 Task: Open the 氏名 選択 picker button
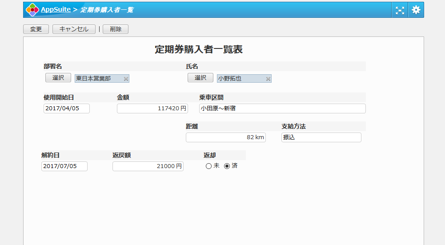200,78
